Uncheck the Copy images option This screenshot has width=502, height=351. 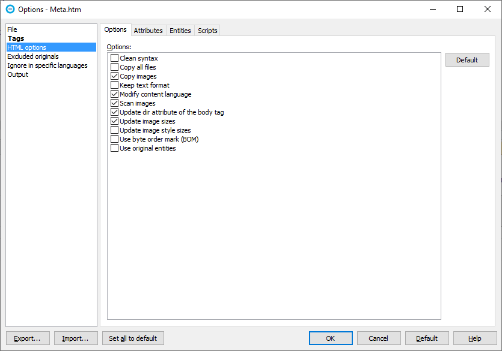pos(114,76)
